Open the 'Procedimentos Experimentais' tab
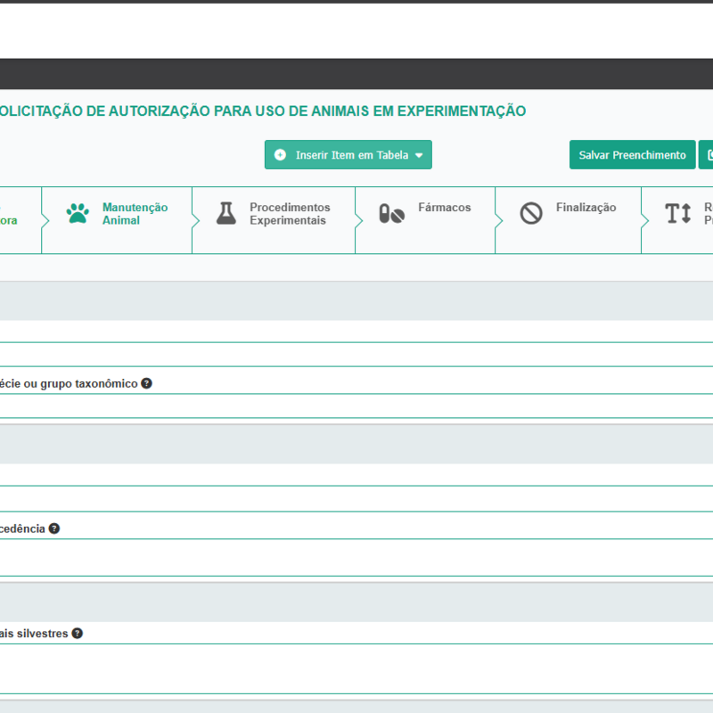 289,214
